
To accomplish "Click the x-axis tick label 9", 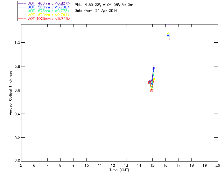I will (73, 165).
